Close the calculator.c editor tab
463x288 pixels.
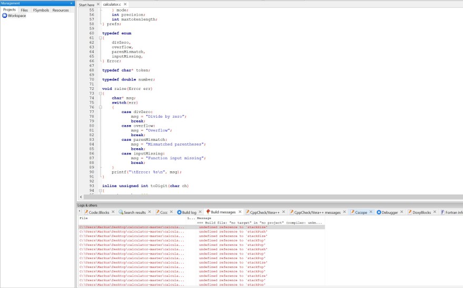point(124,4)
